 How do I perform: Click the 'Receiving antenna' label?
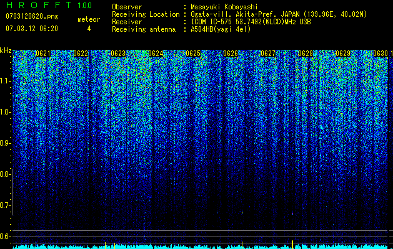tap(144, 29)
